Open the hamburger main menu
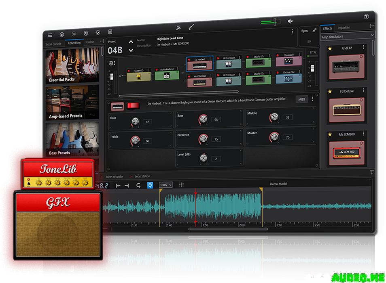386x283 pixels. pyautogui.click(x=50, y=36)
